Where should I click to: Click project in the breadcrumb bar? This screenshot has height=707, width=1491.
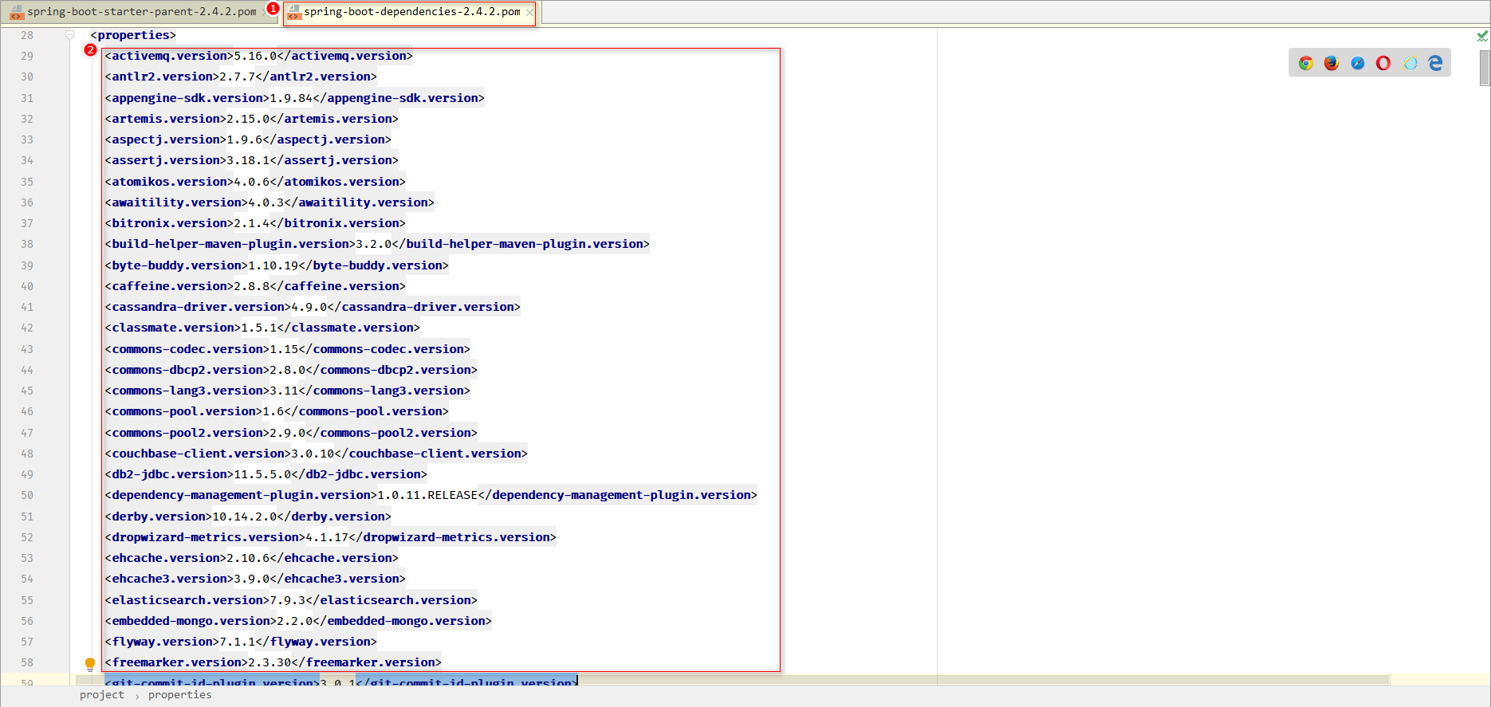[102, 695]
